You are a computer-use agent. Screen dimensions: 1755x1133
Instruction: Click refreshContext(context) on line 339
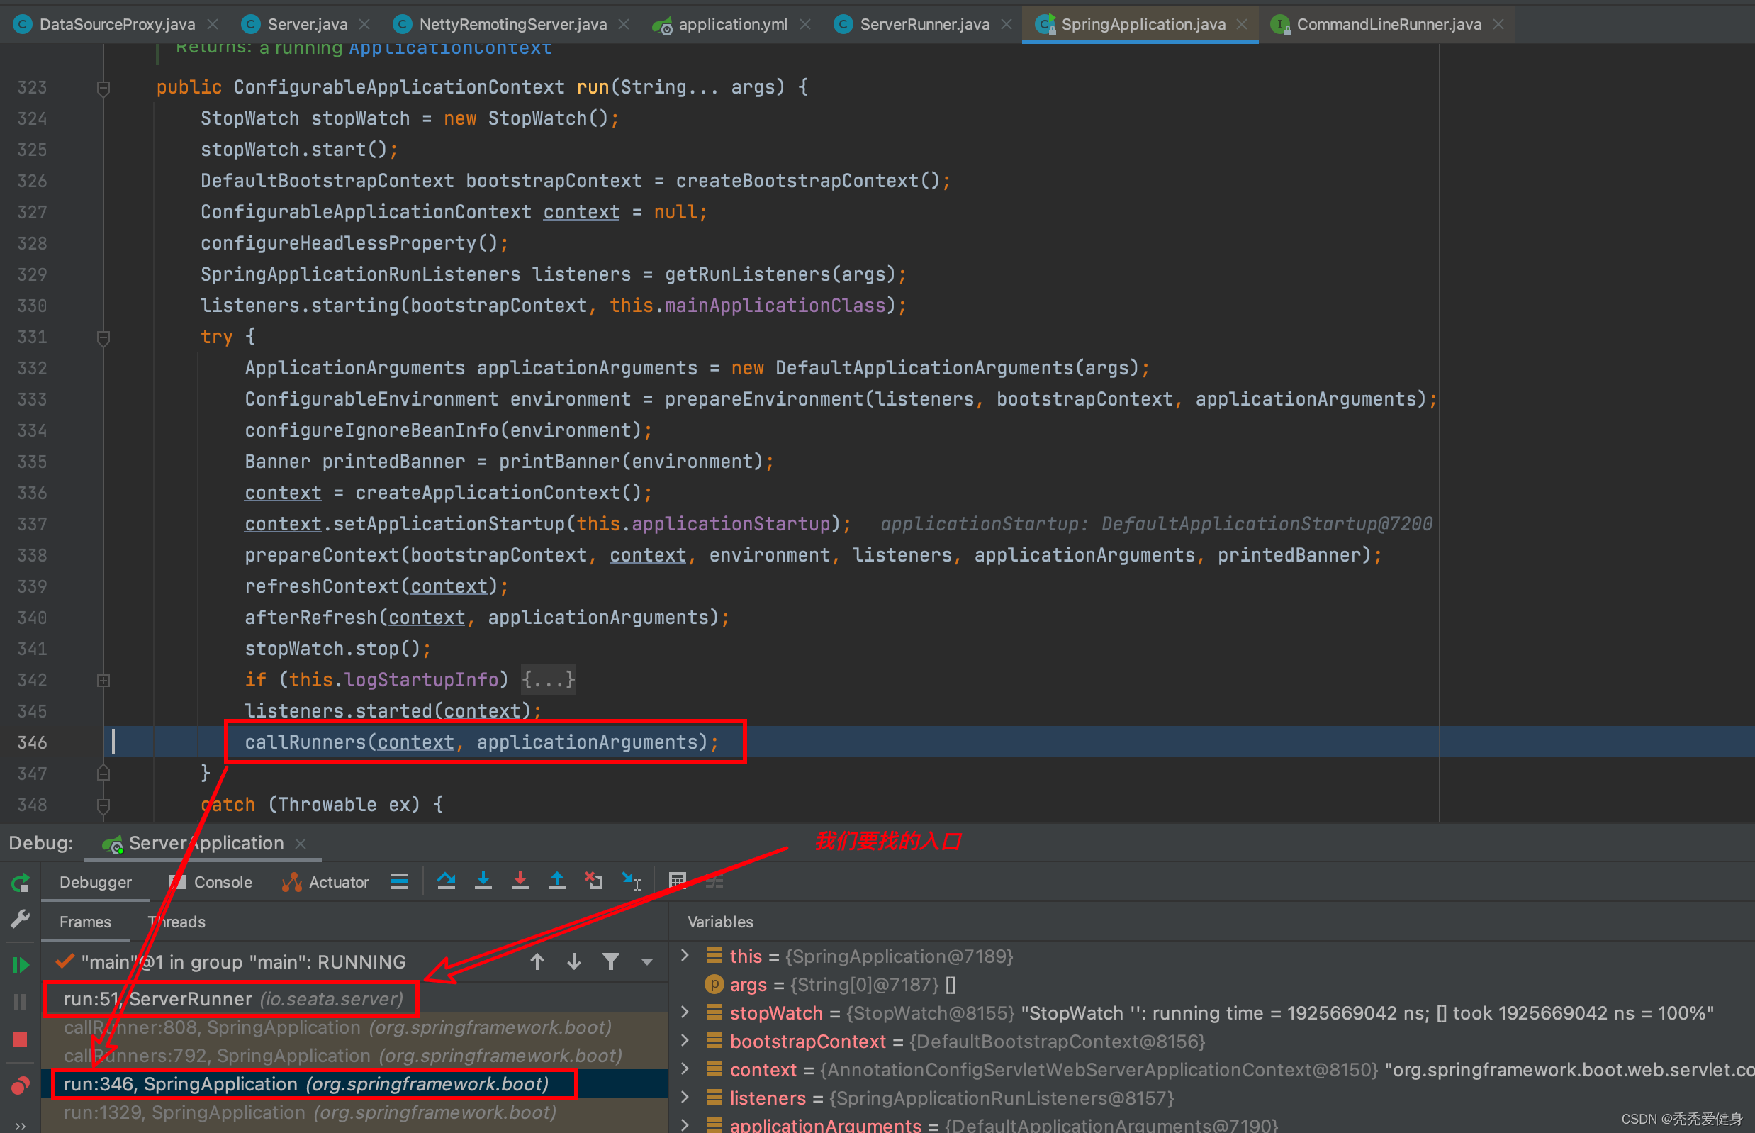376,586
